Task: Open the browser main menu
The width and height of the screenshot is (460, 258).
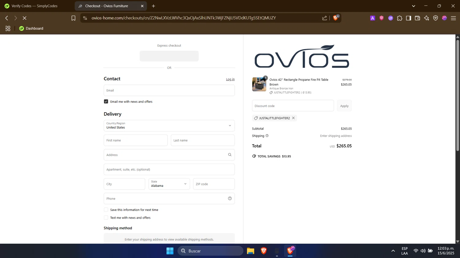Action: click(454, 18)
